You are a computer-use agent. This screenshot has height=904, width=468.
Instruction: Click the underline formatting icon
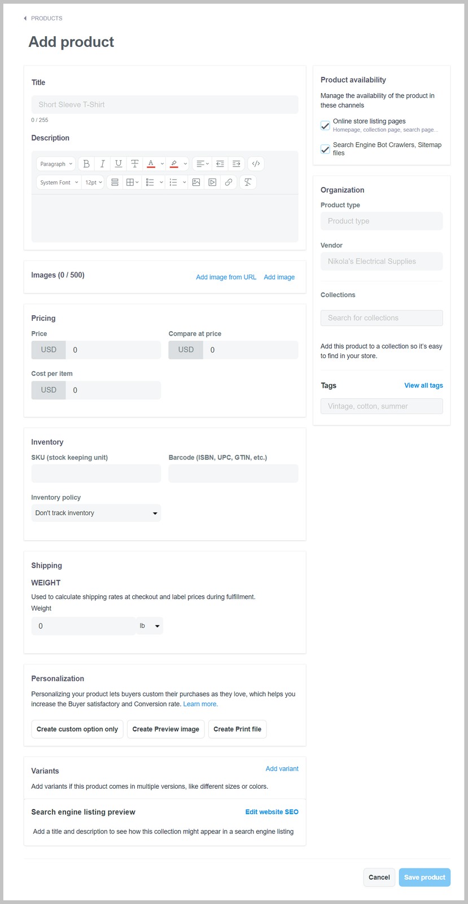click(119, 164)
